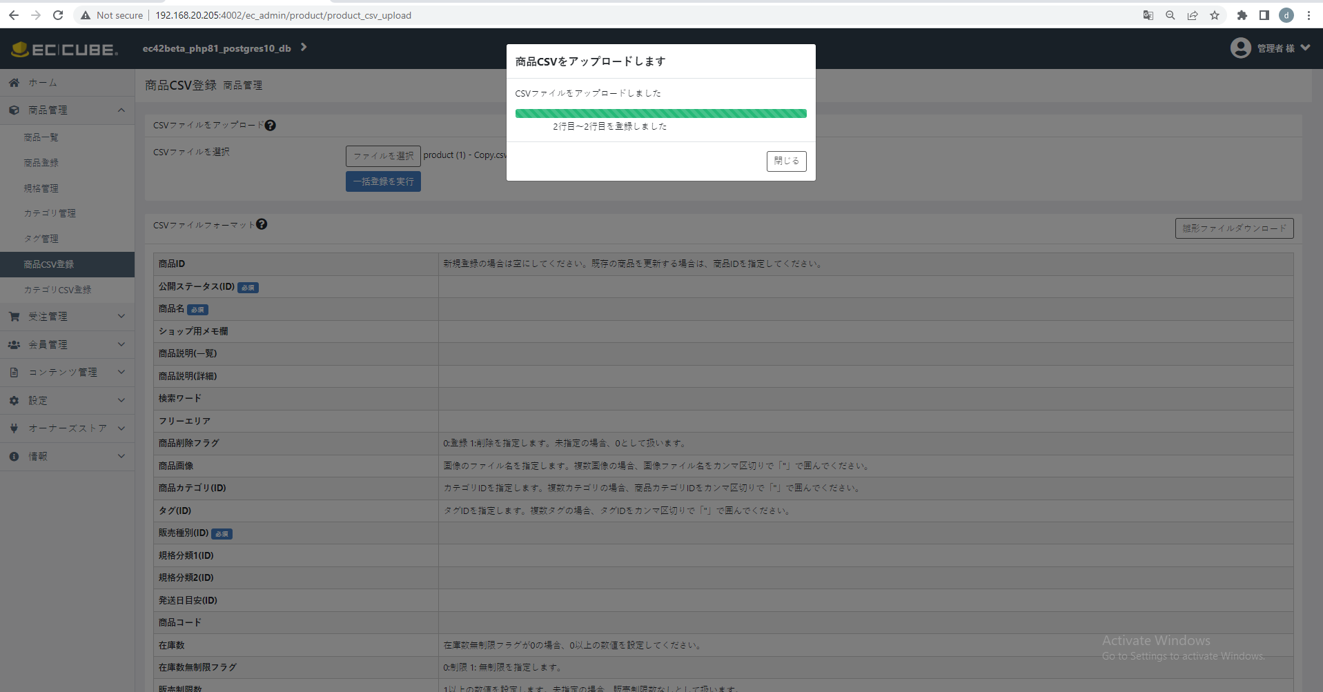
Task: Select the オーナーズストア plugin icon
Action: pos(14,428)
